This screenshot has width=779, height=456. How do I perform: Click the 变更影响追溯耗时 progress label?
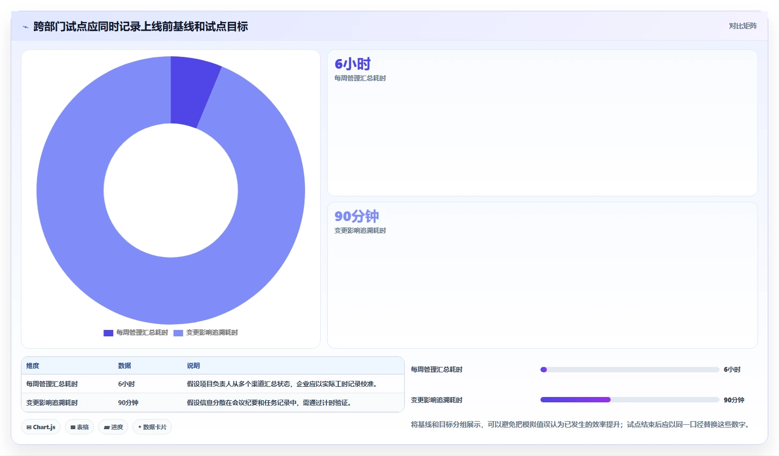tap(436, 400)
